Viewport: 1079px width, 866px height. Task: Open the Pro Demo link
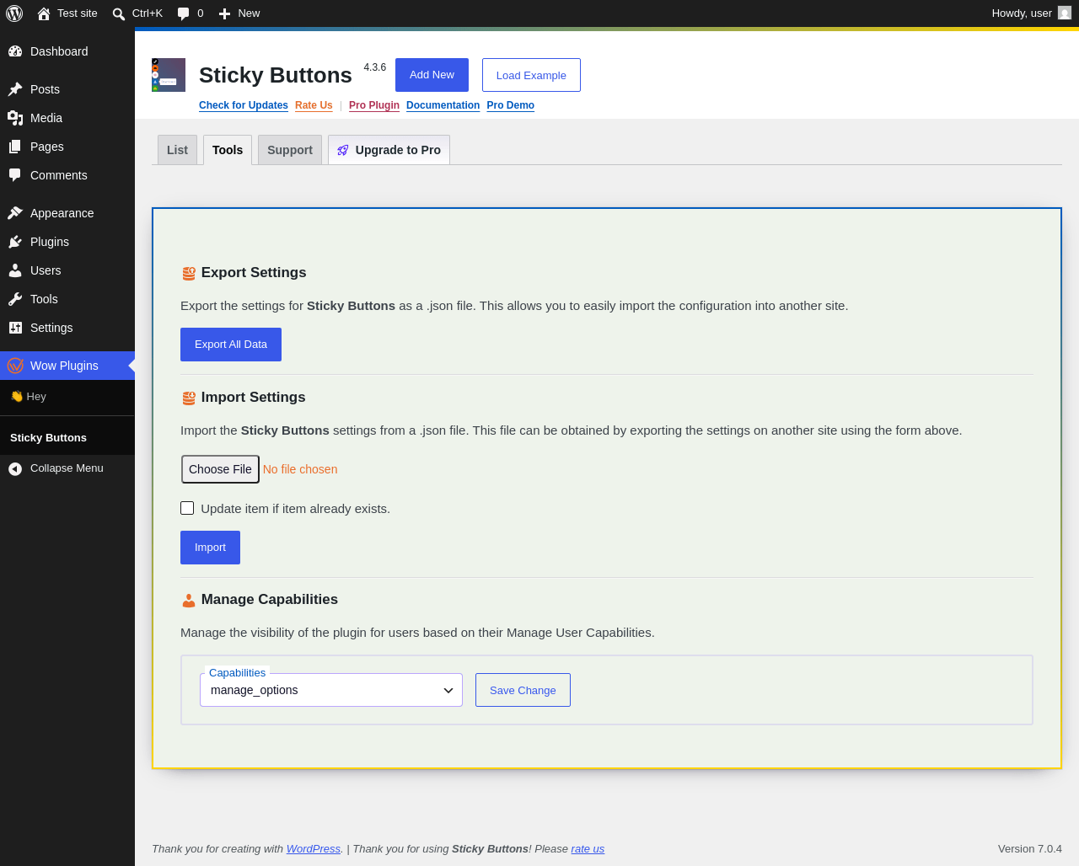[x=510, y=105]
